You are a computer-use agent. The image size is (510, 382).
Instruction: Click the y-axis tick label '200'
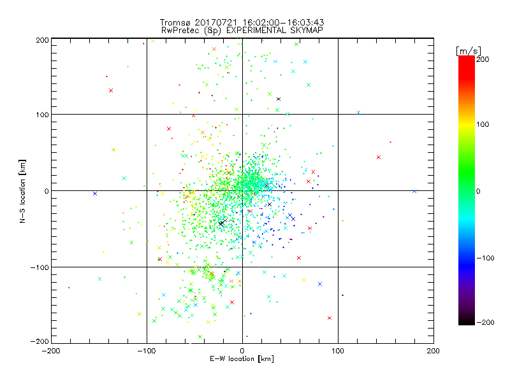(42, 40)
